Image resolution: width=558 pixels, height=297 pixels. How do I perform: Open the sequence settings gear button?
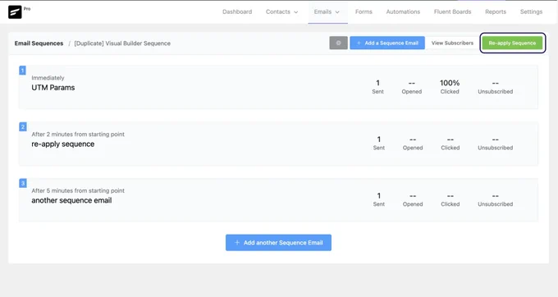click(x=338, y=43)
